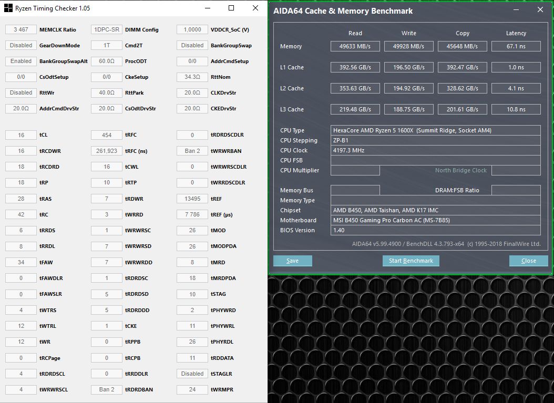This screenshot has height=403, width=554.
Task: Click the Read column header
Action: pyautogui.click(x=355, y=33)
